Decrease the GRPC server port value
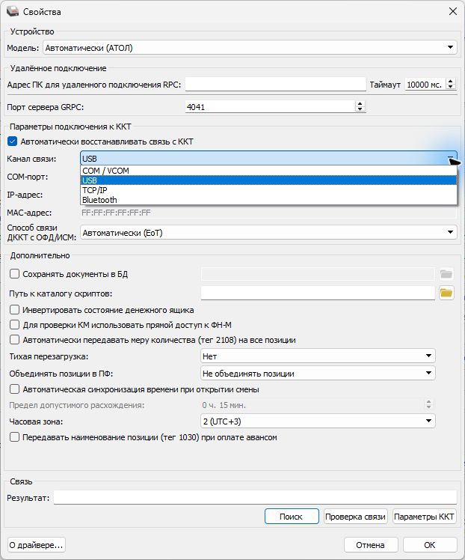Image resolution: width=465 pixels, height=560 pixels. [x=360, y=109]
